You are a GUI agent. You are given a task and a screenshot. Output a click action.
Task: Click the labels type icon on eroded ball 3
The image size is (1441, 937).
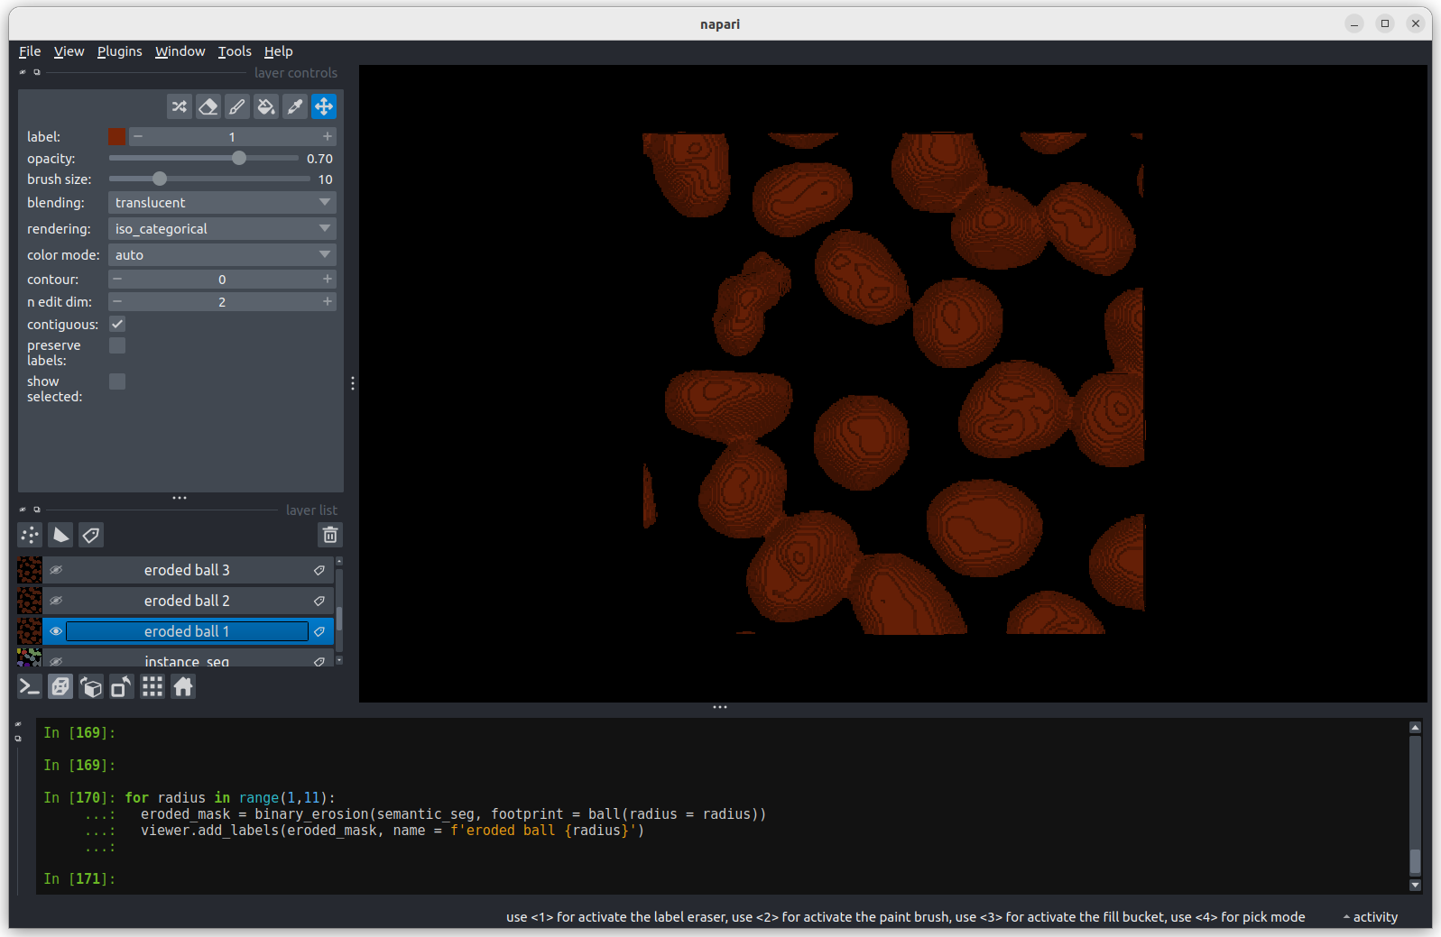[x=319, y=570]
